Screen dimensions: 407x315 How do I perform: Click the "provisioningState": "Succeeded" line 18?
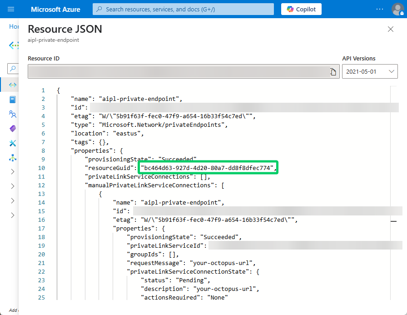pos(184,237)
